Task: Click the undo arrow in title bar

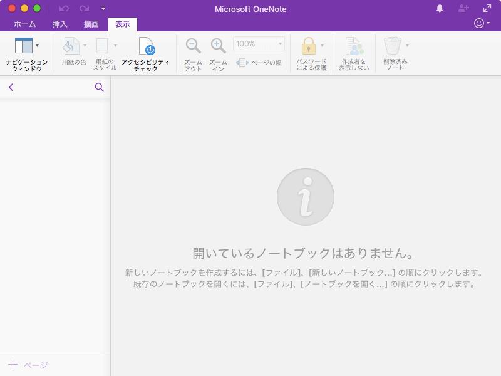Action: click(x=64, y=9)
